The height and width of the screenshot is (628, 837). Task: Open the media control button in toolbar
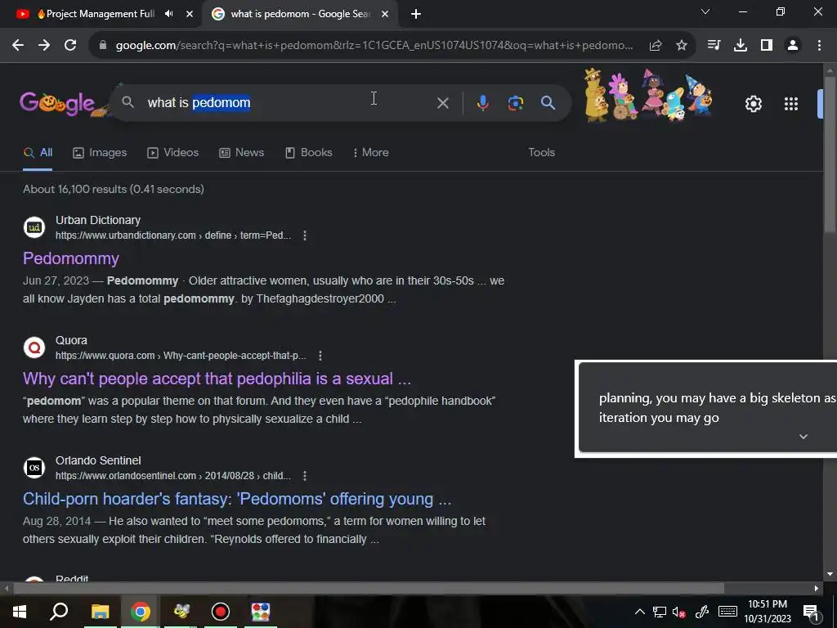pos(714,46)
